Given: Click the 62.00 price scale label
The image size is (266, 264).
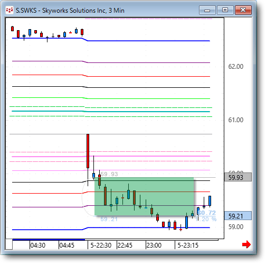Looking at the screenshot, I should click(236, 67).
